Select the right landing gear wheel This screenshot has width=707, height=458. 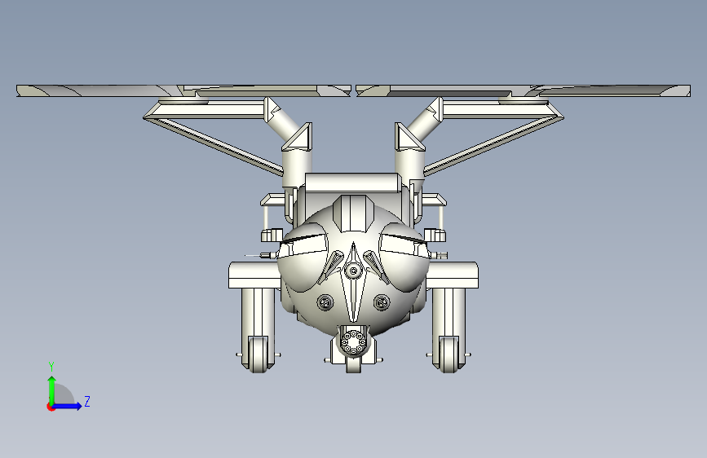tap(449, 355)
